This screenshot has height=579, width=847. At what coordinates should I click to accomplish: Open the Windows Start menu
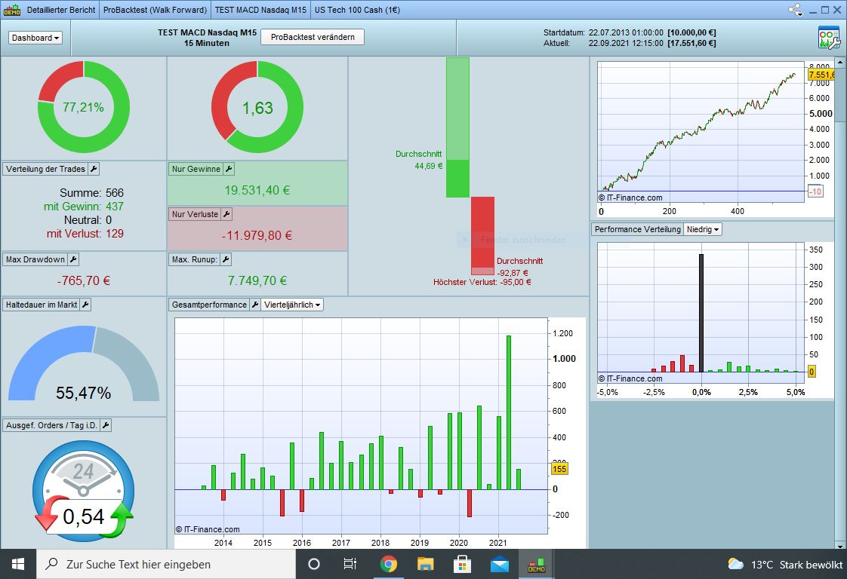click(x=18, y=565)
